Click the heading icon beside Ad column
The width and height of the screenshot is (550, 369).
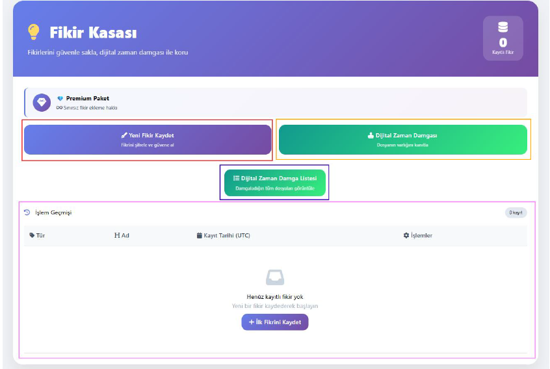[x=117, y=235]
